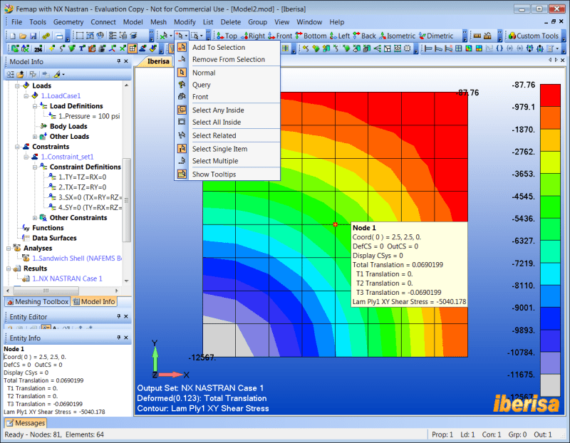
Task: Enable Query selection mode
Action: click(x=227, y=85)
